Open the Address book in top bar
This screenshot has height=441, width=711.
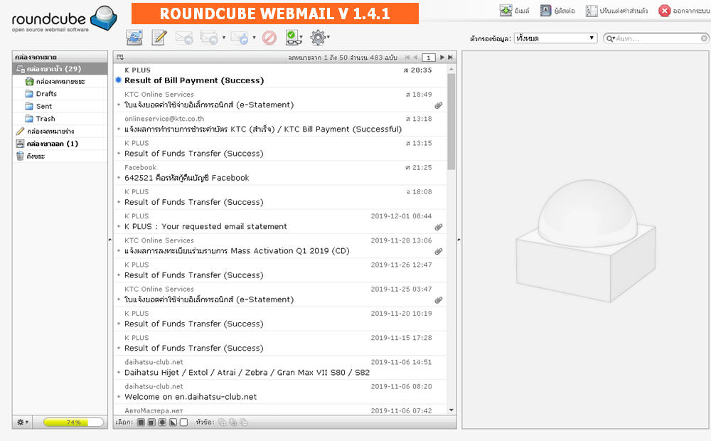[557, 11]
